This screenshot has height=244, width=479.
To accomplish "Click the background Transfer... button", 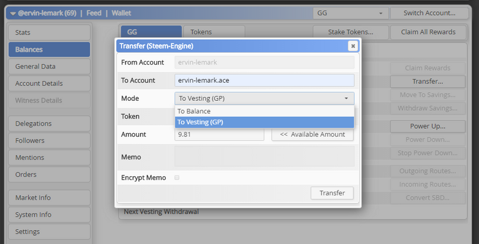I will [428, 82].
